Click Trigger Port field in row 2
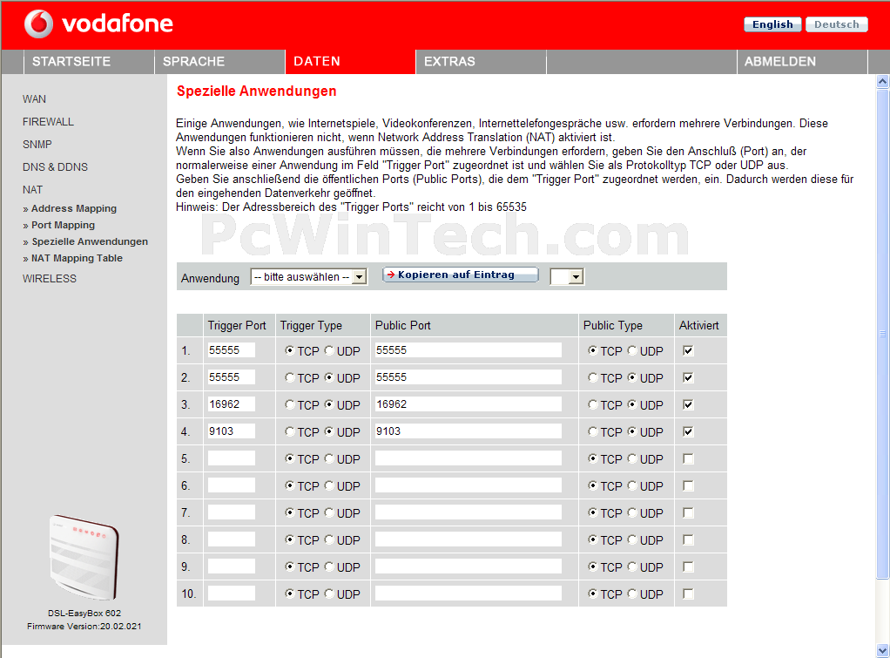The image size is (890, 658). (x=232, y=377)
